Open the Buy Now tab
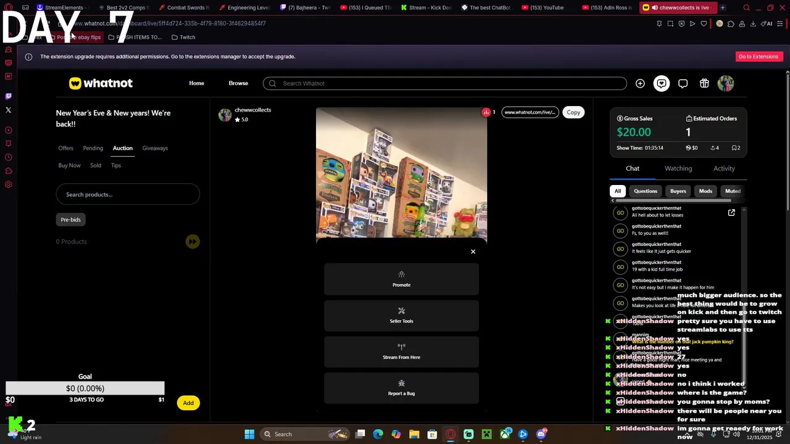This screenshot has height=444, width=790. (x=70, y=165)
